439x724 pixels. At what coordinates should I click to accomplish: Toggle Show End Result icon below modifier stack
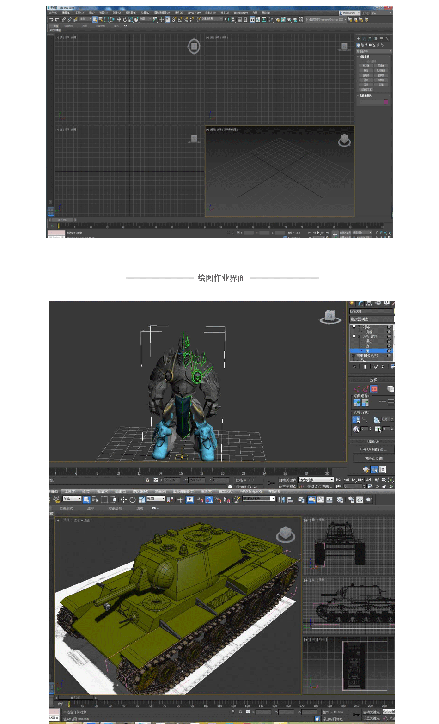click(365, 367)
